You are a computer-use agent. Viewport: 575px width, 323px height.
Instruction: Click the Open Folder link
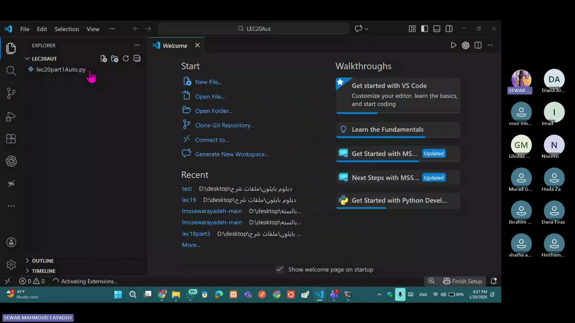pos(214,111)
